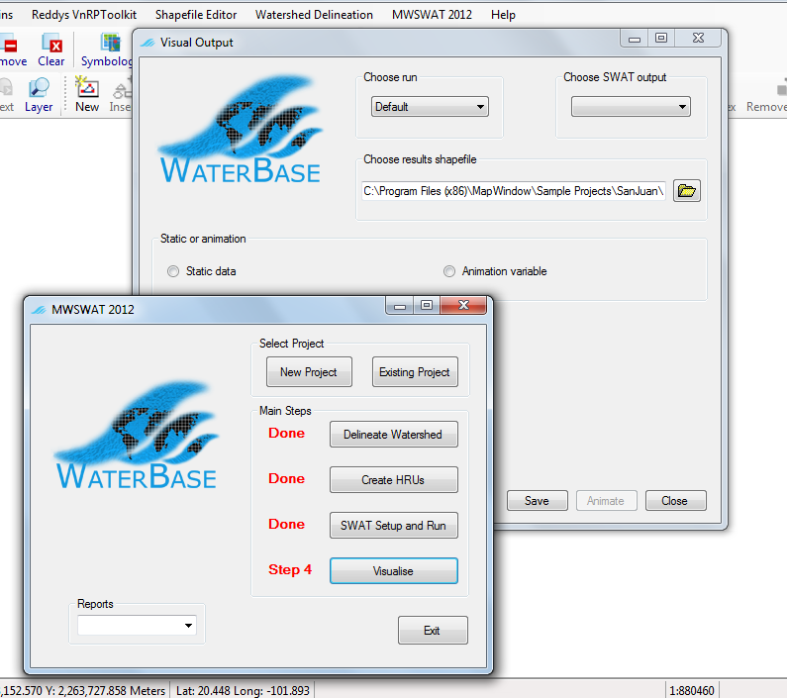Click the Layer zoom icon

click(x=39, y=94)
